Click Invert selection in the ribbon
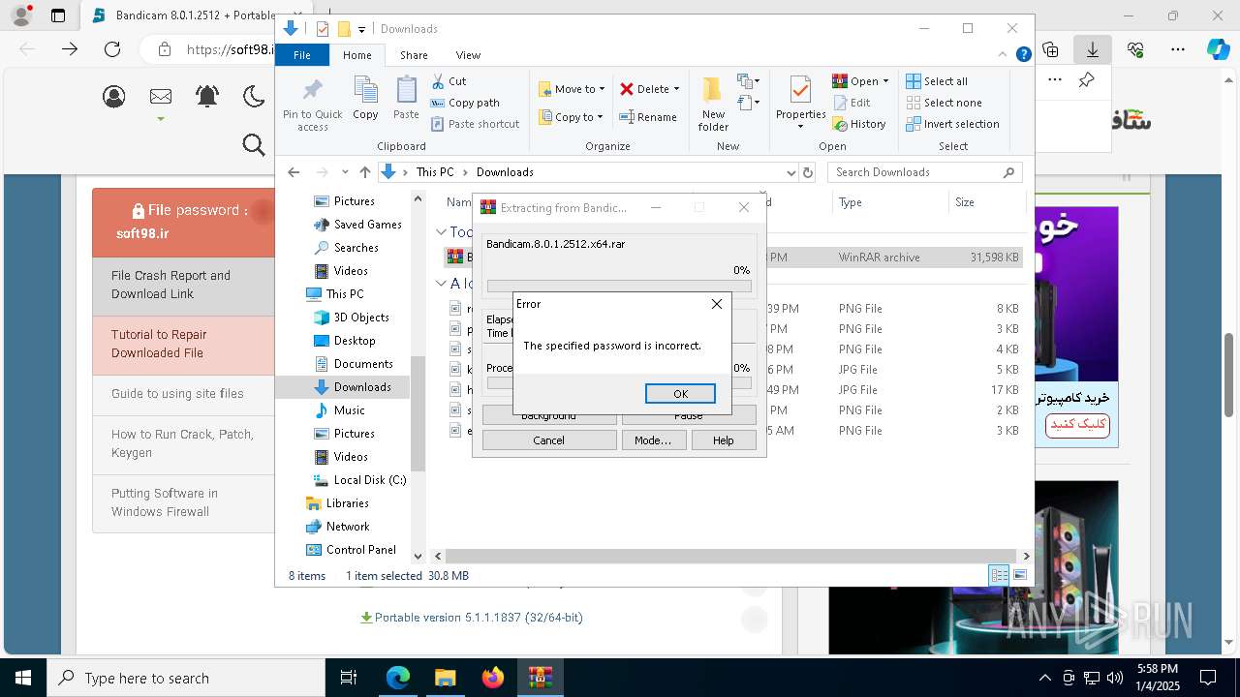Image resolution: width=1240 pixels, height=697 pixels. tap(952, 124)
